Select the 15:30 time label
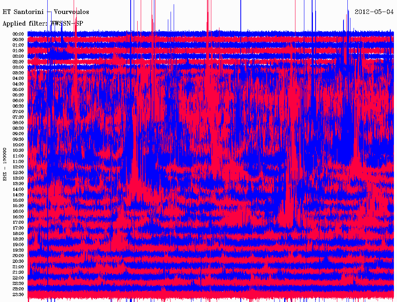This screenshot has width=397, height=302. [x=18, y=206]
